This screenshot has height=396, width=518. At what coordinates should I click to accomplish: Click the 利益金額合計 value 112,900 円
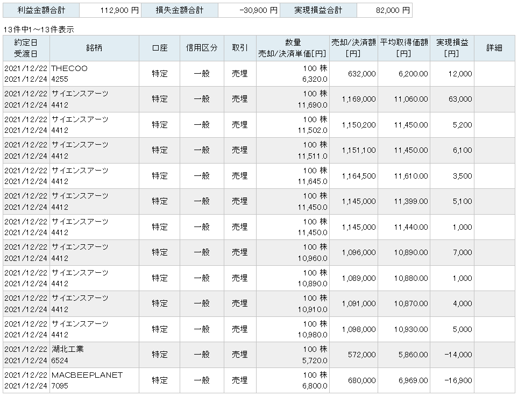[110, 10]
